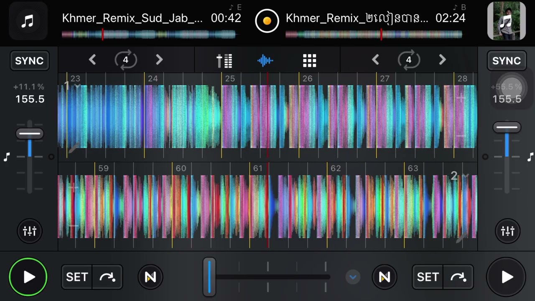Play the left deck track
The height and width of the screenshot is (301, 535).
28,277
